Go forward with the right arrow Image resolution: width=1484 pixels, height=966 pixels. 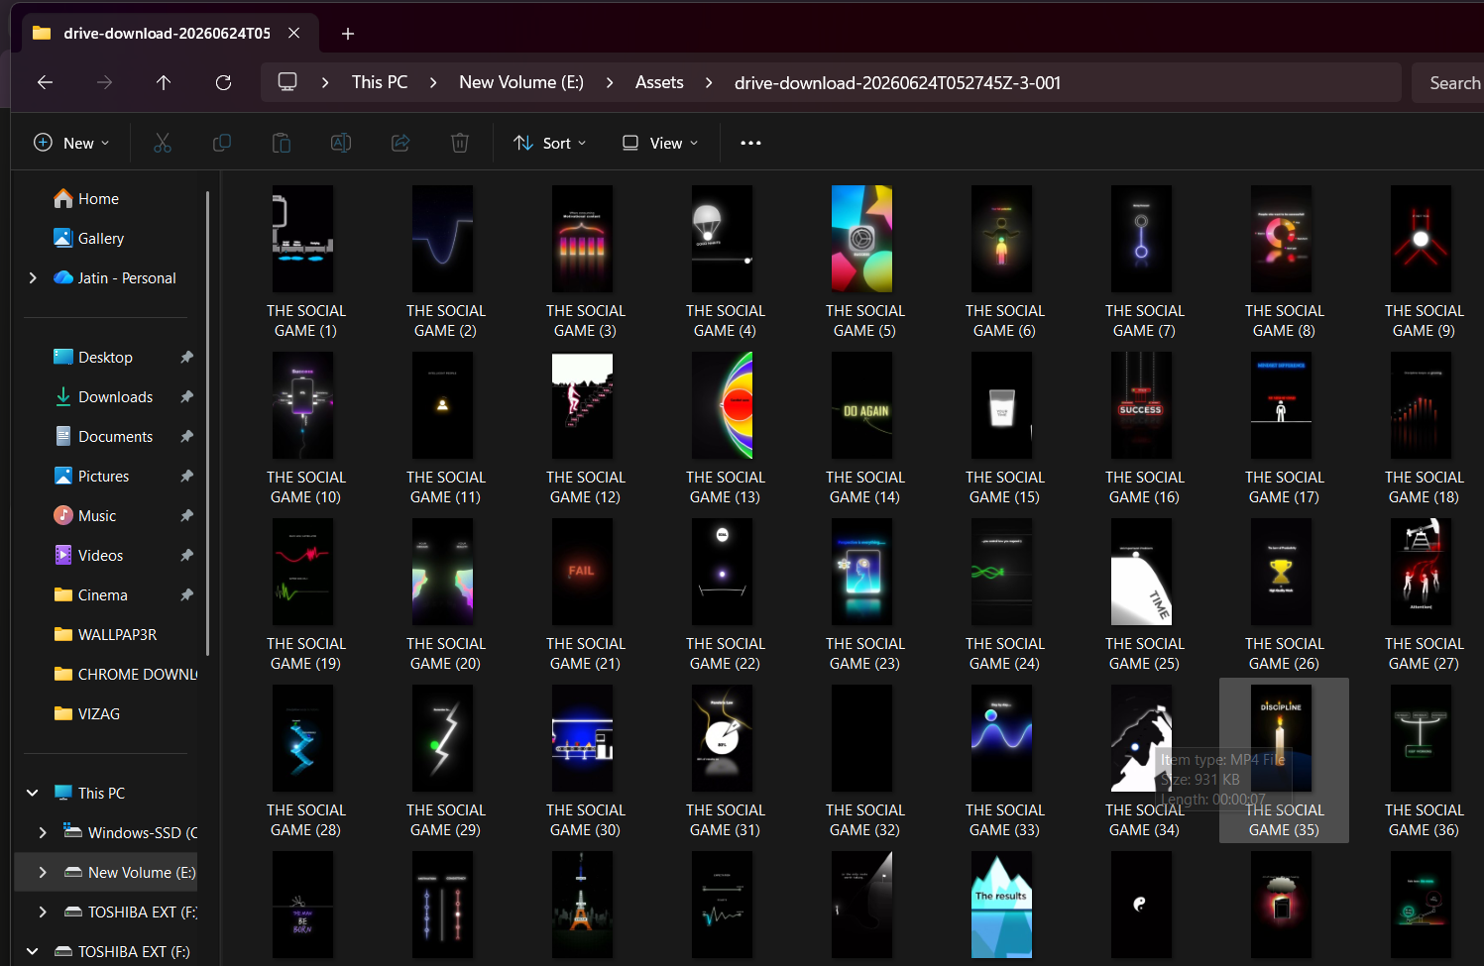pos(104,82)
